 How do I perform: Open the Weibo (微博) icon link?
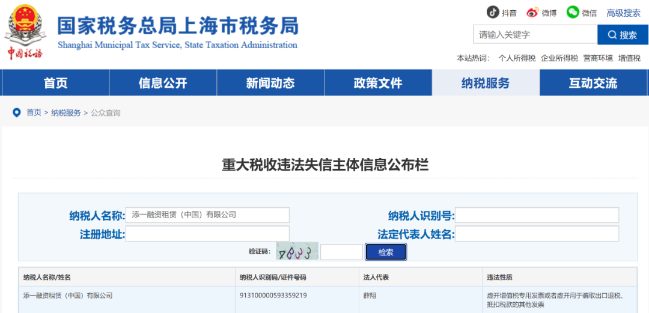532,13
